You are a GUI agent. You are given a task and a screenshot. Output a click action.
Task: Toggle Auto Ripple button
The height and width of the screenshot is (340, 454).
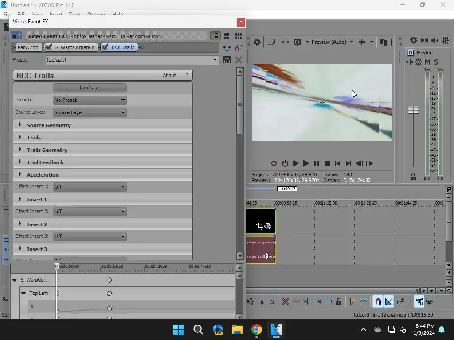tap(401, 302)
